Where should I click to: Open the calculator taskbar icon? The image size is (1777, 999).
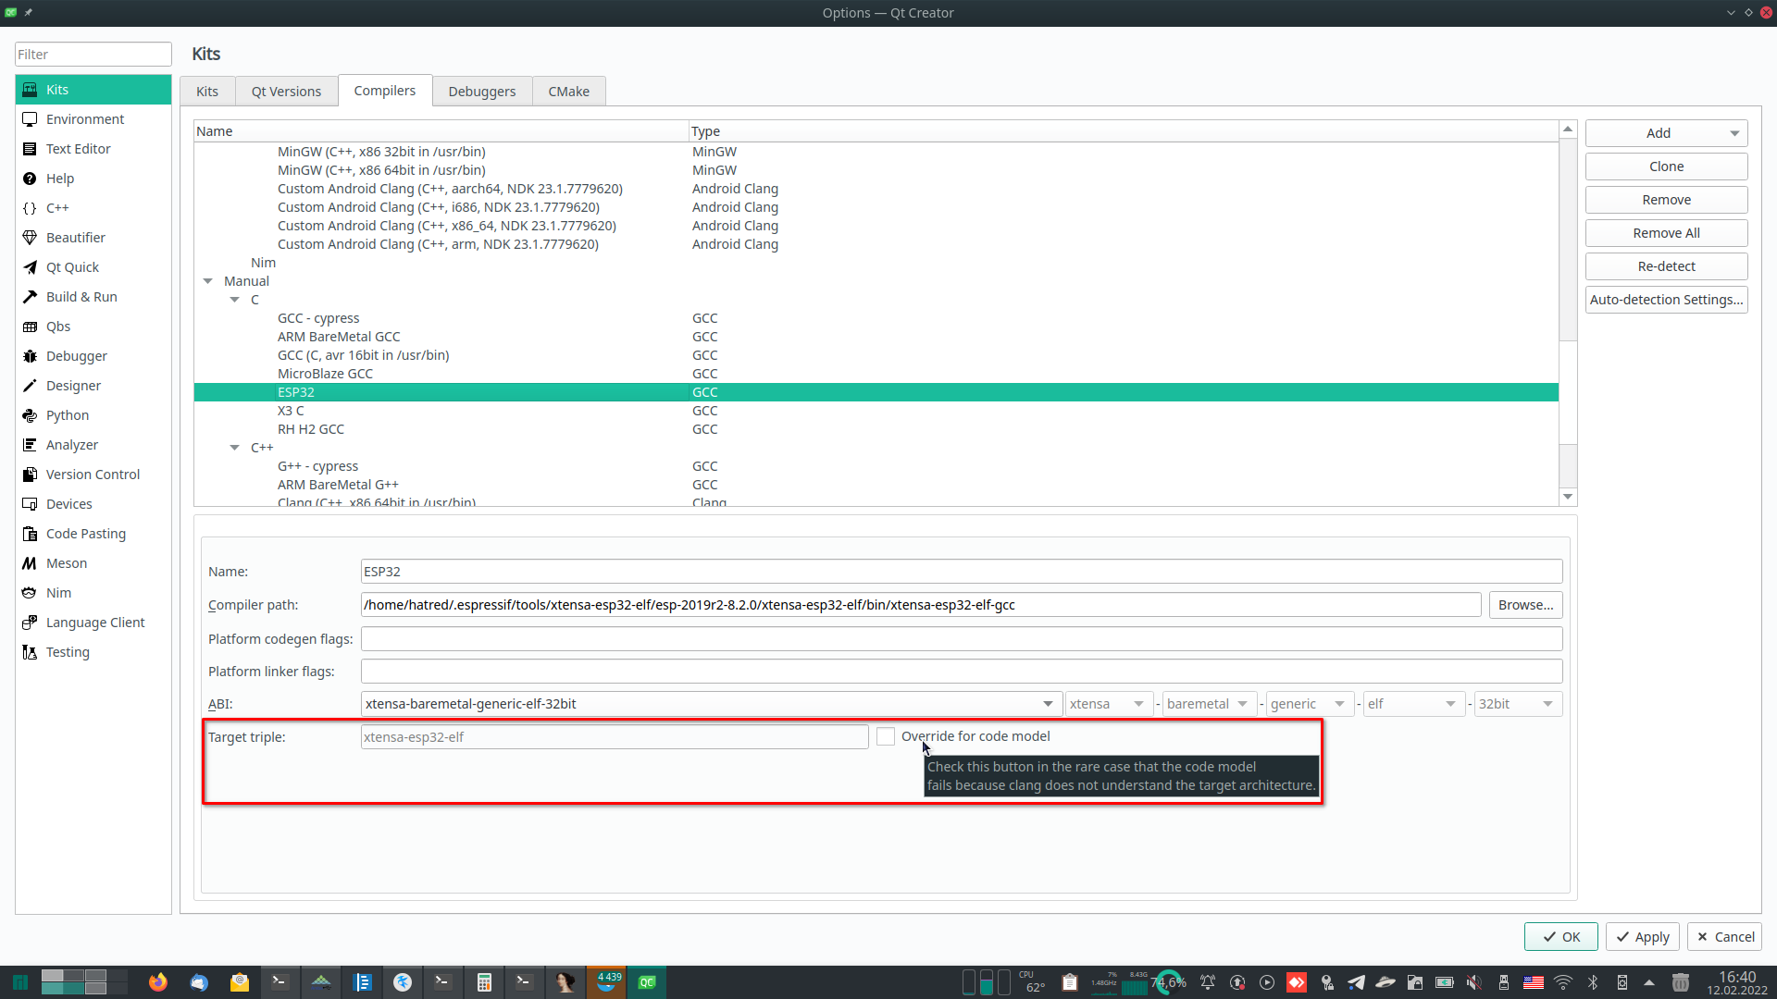[x=484, y=982]
